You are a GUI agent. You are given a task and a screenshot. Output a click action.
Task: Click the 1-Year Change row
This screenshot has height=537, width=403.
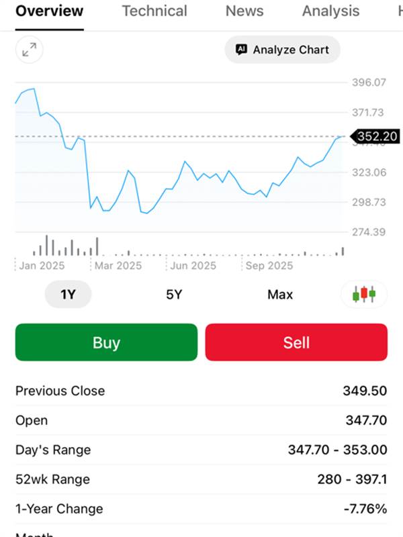click(x=201, y=509)
